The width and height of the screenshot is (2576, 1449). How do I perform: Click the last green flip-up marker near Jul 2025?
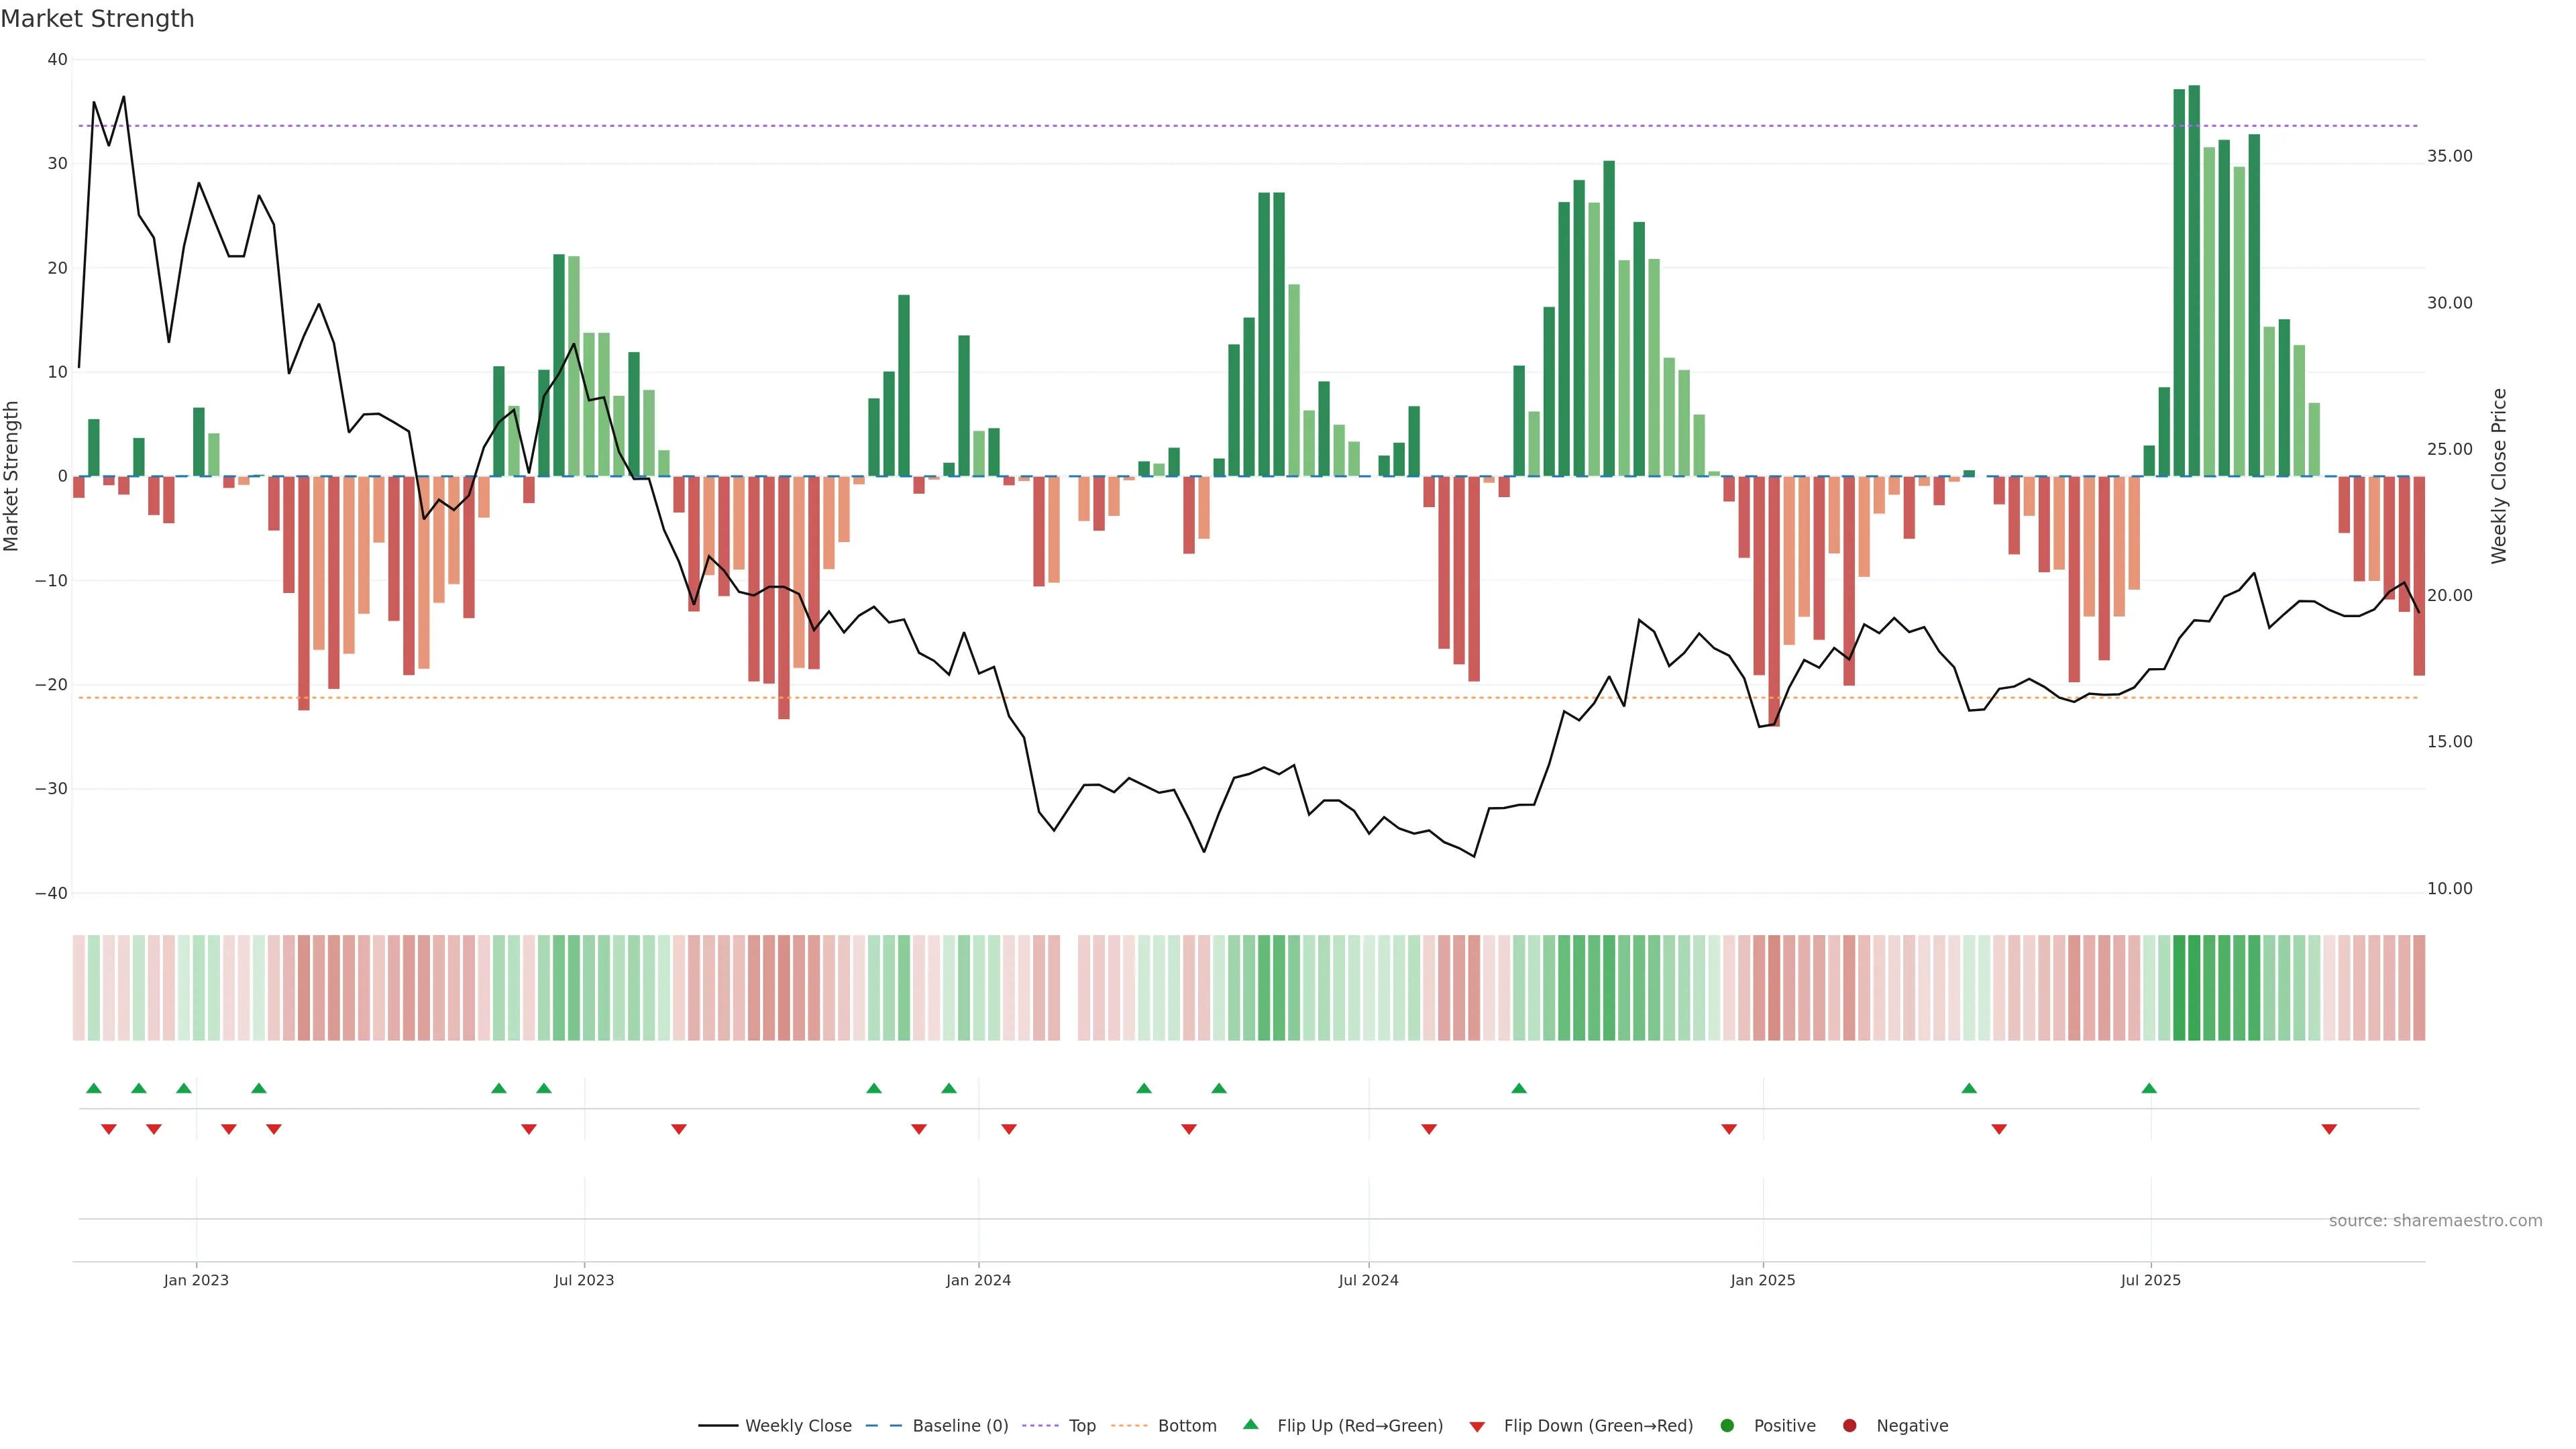2149,1088
